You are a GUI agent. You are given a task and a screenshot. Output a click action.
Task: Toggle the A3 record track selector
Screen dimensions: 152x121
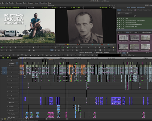coord(11,76)
